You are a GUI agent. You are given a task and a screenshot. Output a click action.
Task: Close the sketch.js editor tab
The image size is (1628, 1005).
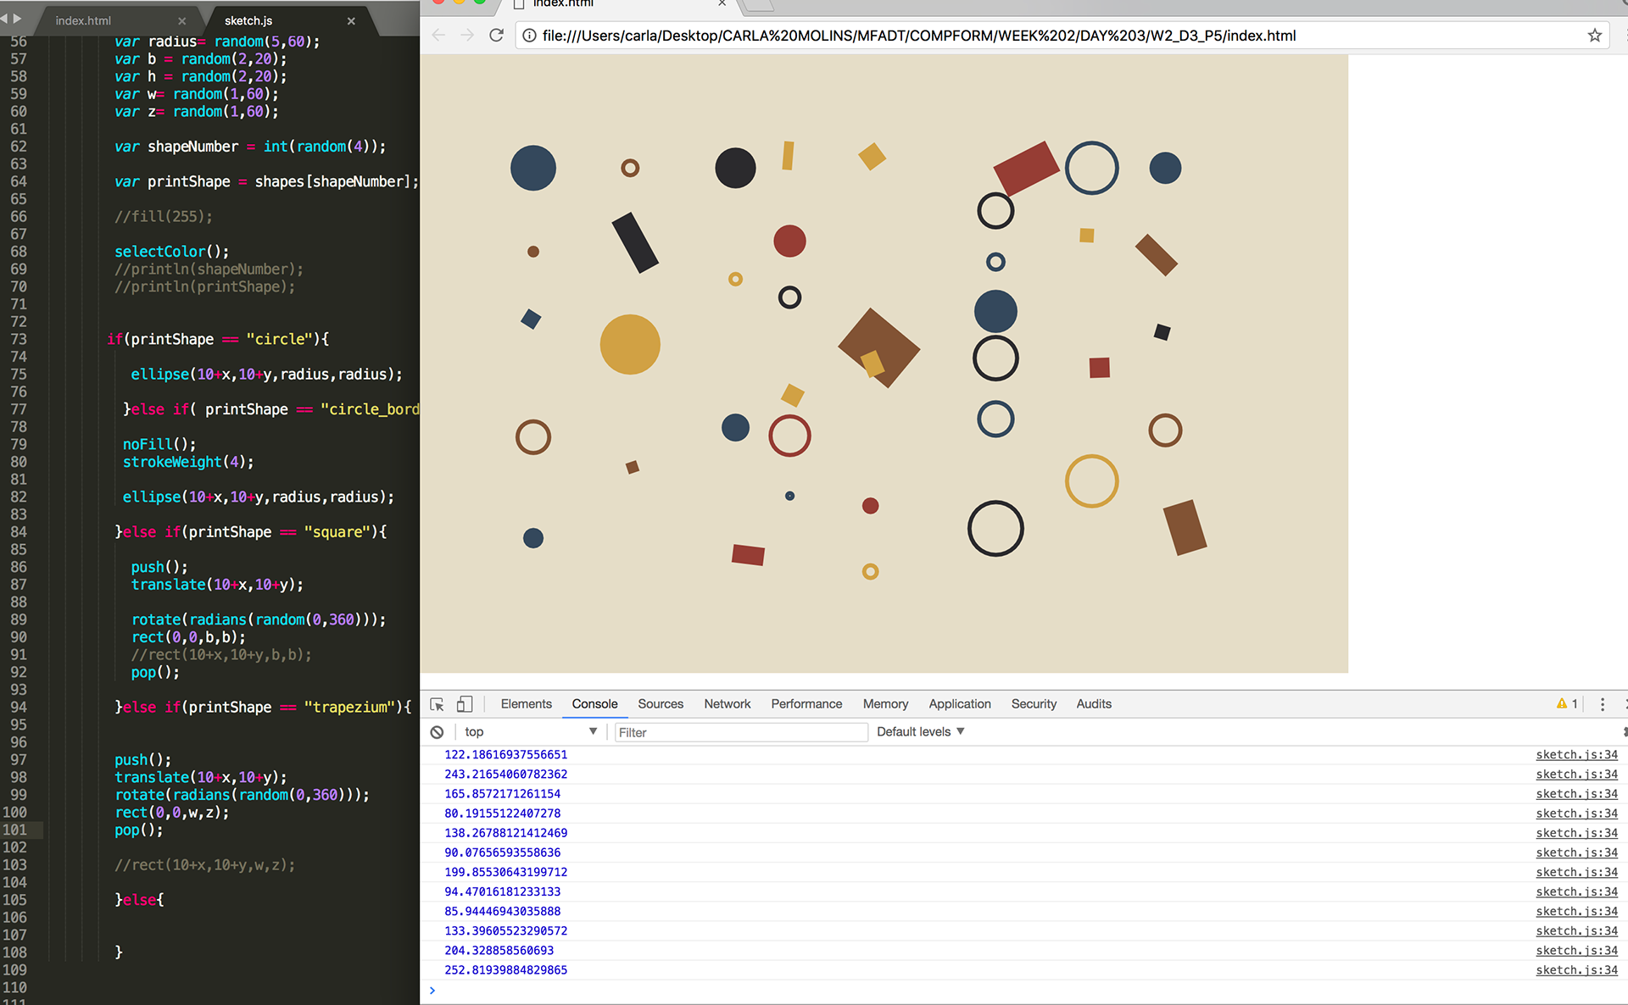pyautogui.click(x=352, y=20)
